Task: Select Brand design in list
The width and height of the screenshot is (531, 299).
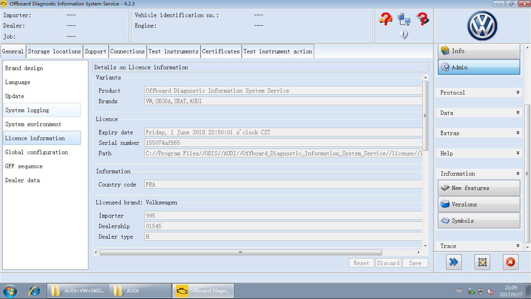Action: click(x=42, y=68)
